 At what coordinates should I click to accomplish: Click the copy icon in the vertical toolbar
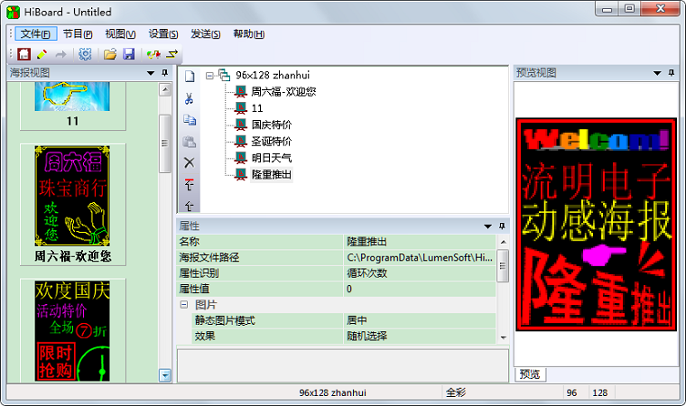tap(190, 120)
